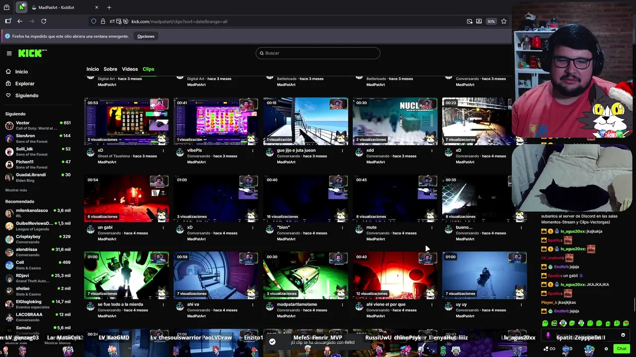
Task: Click the 'mute' clip title text
Action: point(371,228)
